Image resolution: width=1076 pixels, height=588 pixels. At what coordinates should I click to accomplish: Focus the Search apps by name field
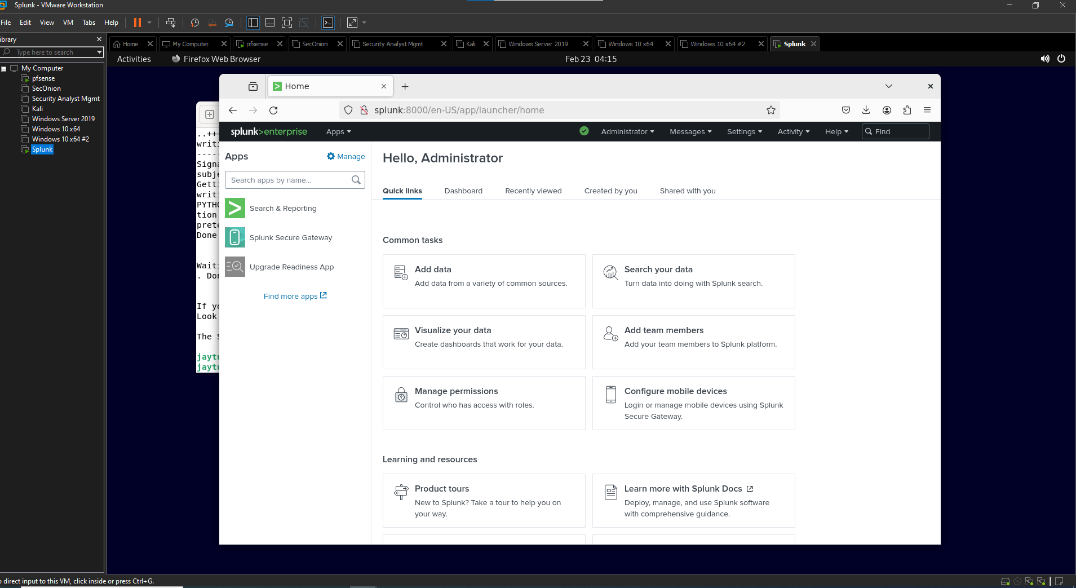point(287,180)
